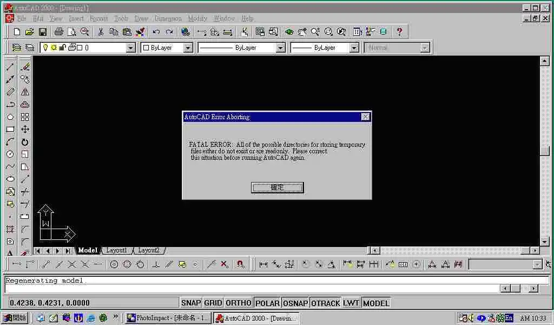The height and width of the screenshot is (325, 554).
Task: Select the Move tool icon
Action: click(x=25, y=129)
